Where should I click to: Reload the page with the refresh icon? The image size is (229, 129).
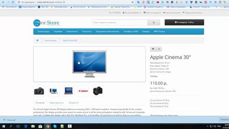click(x=13, y=2)
